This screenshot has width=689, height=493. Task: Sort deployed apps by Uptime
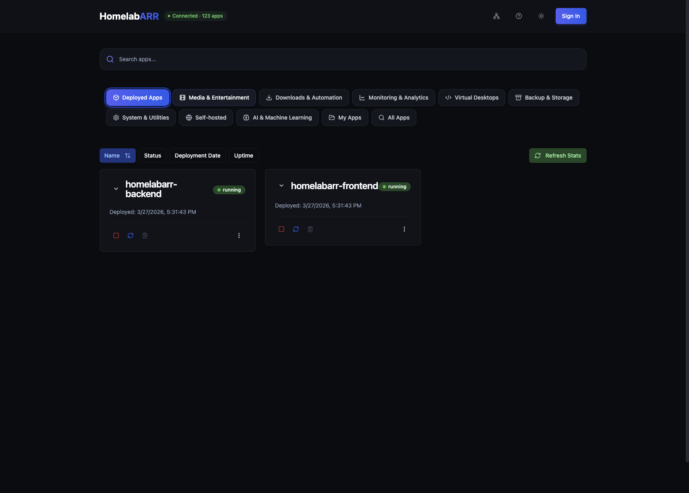[x=243, y=156]
